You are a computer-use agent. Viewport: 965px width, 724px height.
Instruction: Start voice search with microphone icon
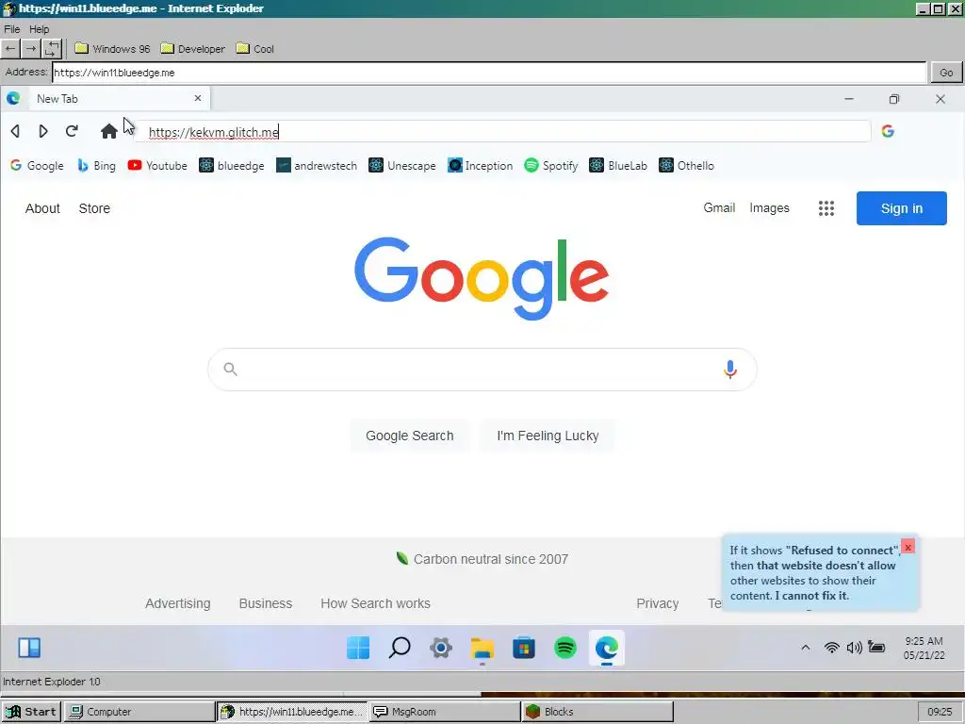(x=730, y=370)
